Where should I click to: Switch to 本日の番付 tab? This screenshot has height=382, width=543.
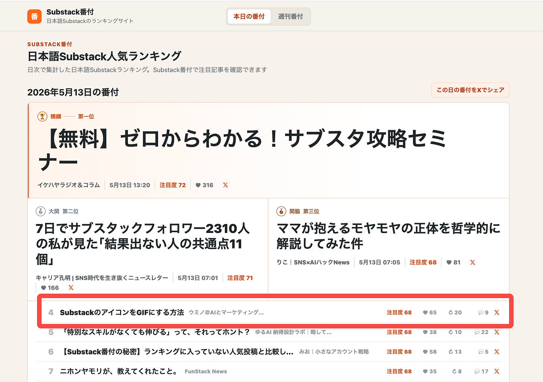pyautogui.click(x=249, y=16)
